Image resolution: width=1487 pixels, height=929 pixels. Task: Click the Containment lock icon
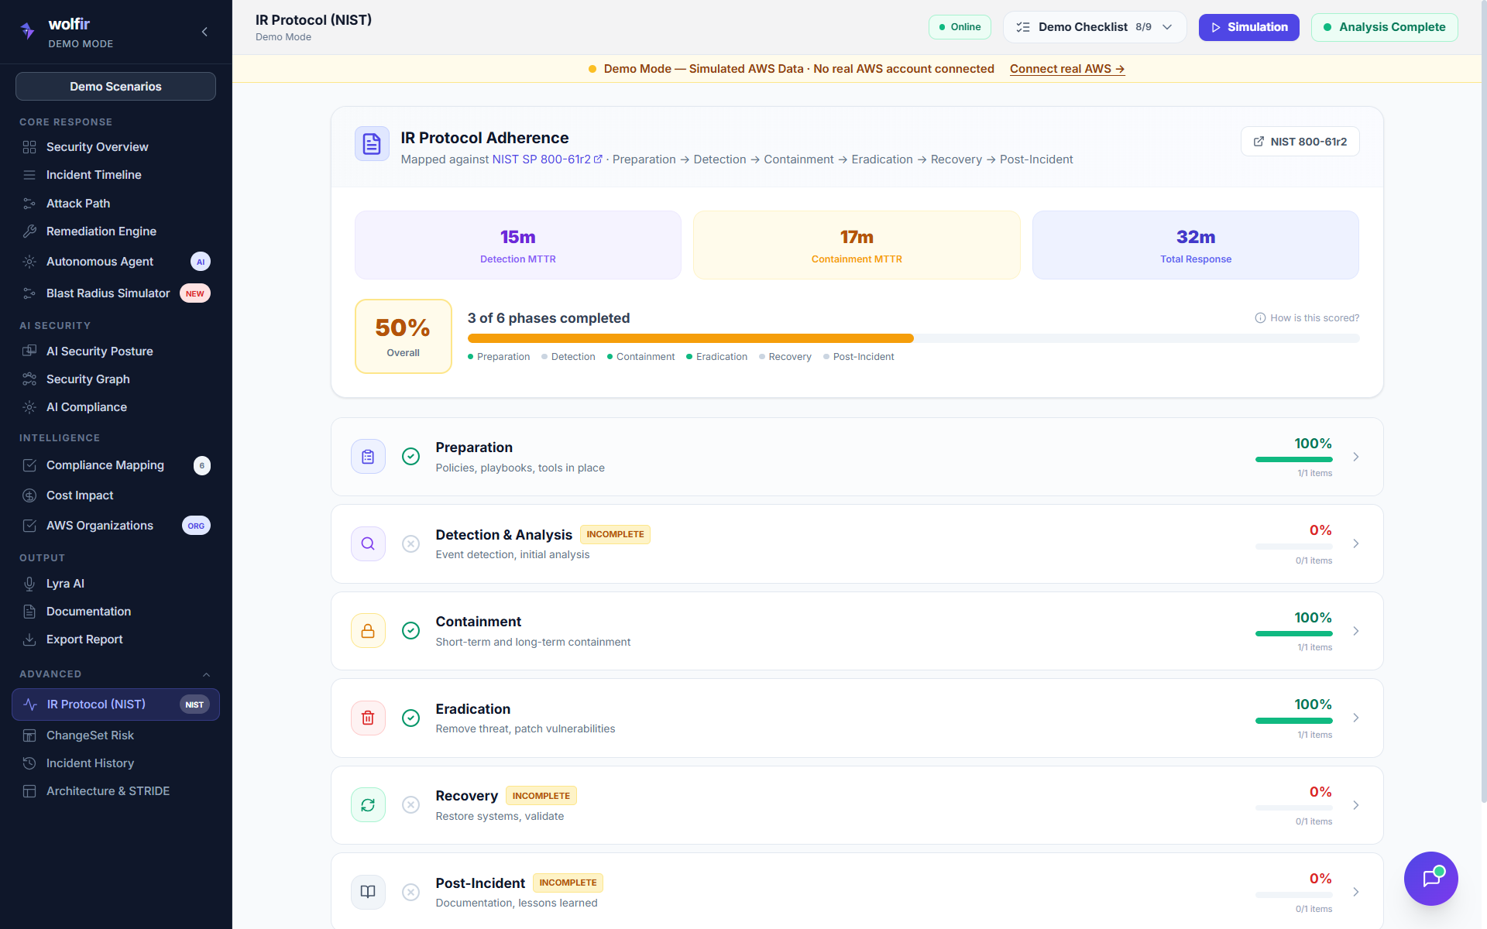click(368, 631)
